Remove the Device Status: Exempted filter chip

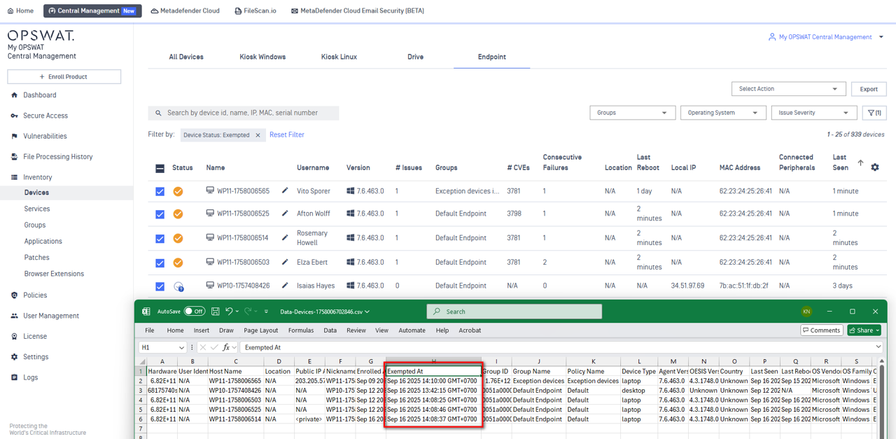click(x=258, y=135)
